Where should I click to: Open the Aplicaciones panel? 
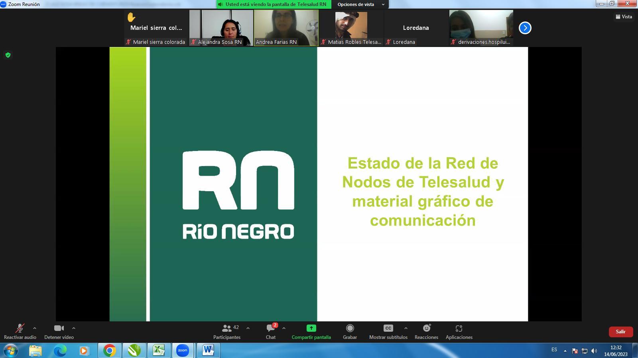(x=459, y=331)
